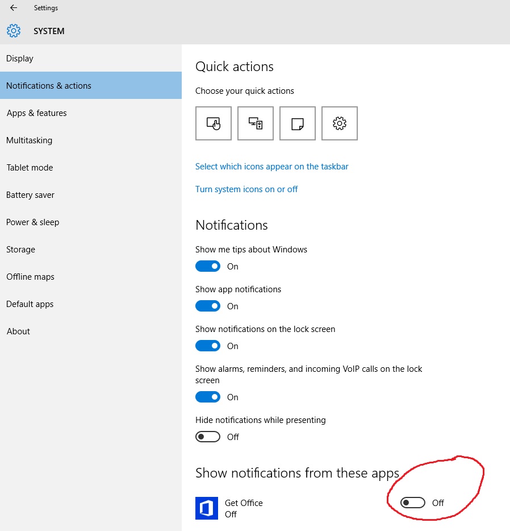Open Power & sleep settings
Image resolution: width=510 pixels, height=531 pixels.
(x=91, y=222)
